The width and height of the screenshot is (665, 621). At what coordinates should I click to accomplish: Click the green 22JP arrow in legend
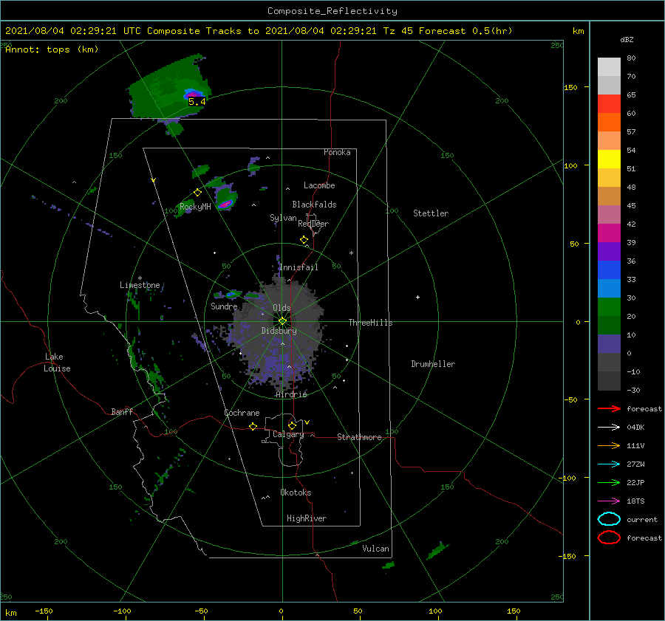coord(609,482)
